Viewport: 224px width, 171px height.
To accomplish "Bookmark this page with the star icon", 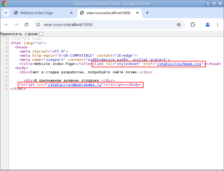I will (179, 25).
